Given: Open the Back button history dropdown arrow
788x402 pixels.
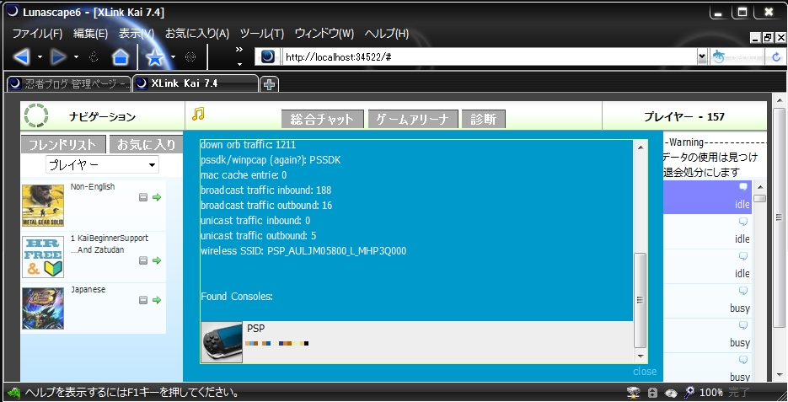Looking at the screenshot, I should pos(40,57).
